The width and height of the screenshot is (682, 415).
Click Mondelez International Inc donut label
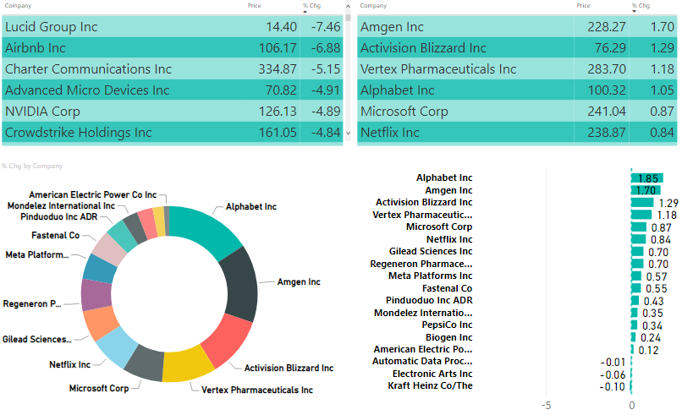[61, 206]
